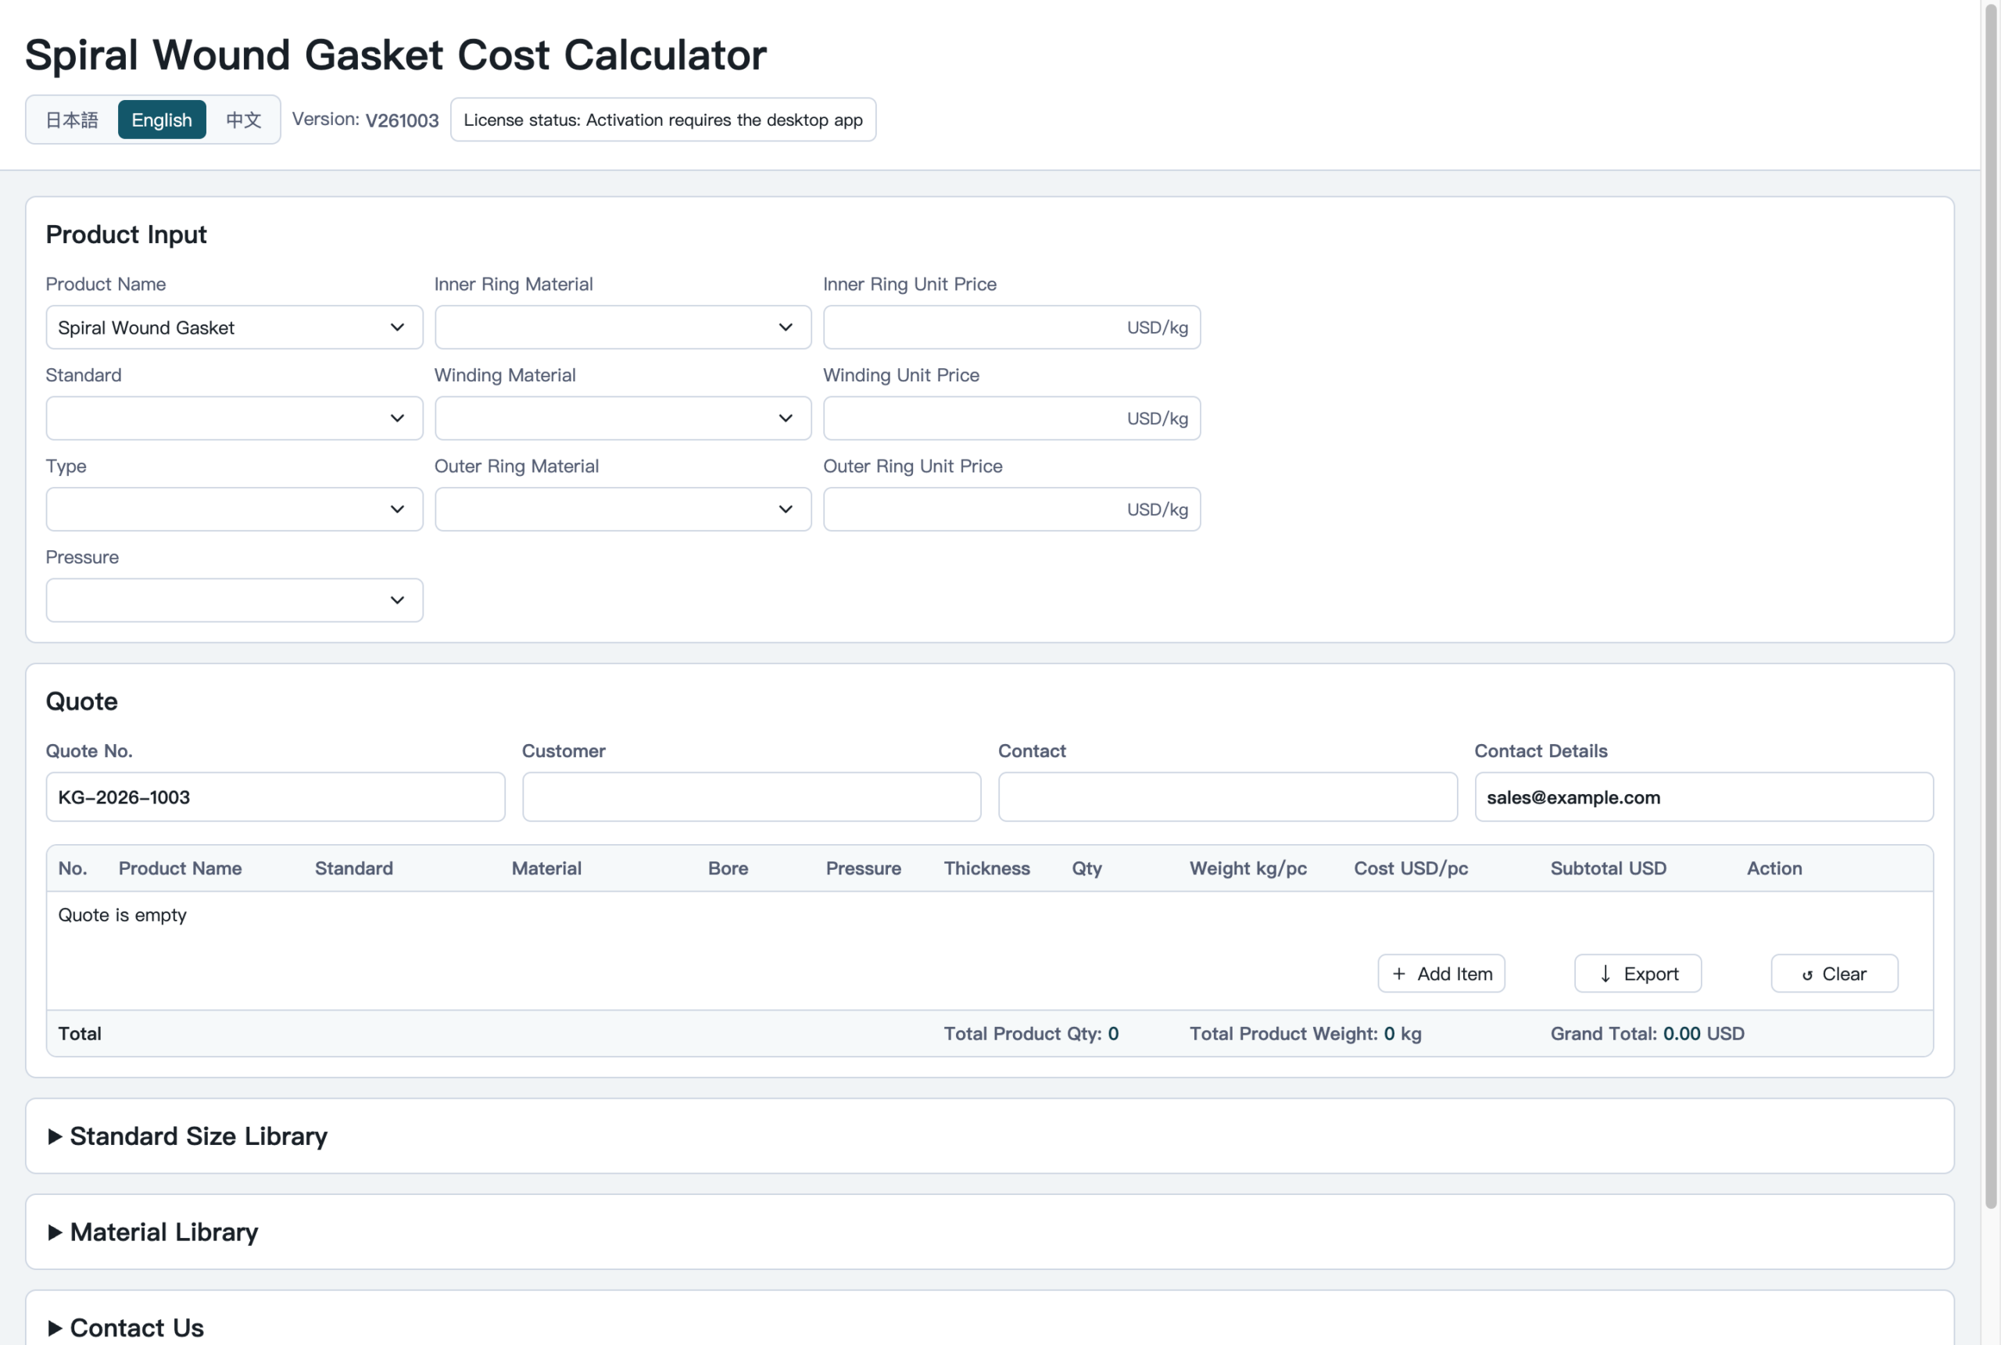The height and width of the screenshot is (1345, 2001).
Task: Focus the Outer Ring Unit Price field
Action: tap(1011, 510)
